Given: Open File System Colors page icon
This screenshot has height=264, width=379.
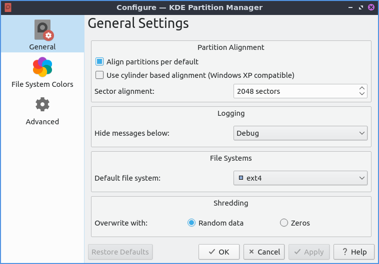Looking at the screenshot, I should tap(42, 67).
